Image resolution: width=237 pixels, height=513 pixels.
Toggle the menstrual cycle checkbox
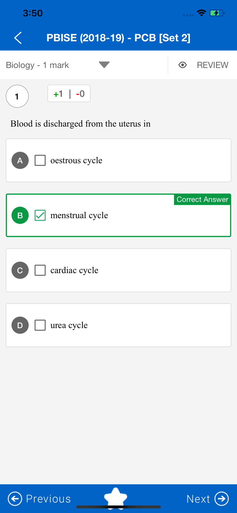coord(40,215)
